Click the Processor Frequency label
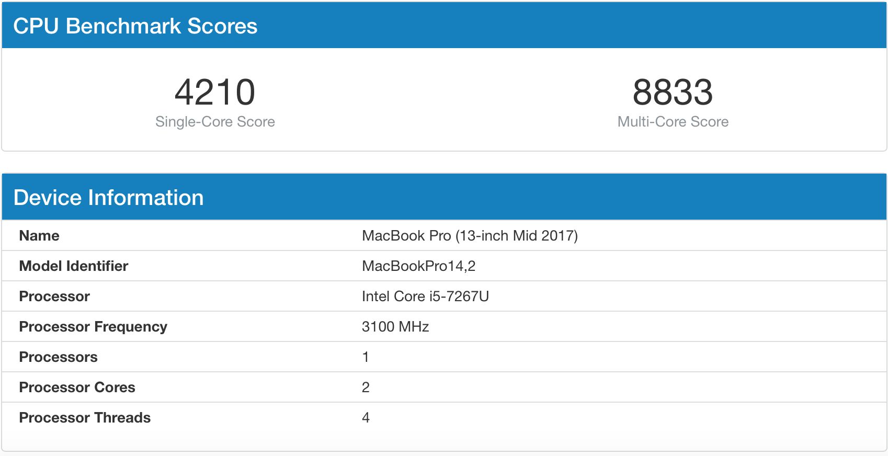The height and width of the screenshot is (456, 888). [93, 327]
